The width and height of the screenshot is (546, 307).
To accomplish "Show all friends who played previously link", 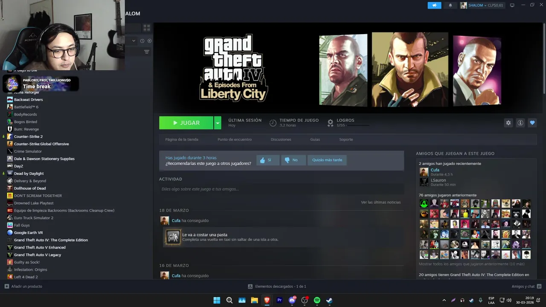I will pyautogui.click(x=472, y=264).
